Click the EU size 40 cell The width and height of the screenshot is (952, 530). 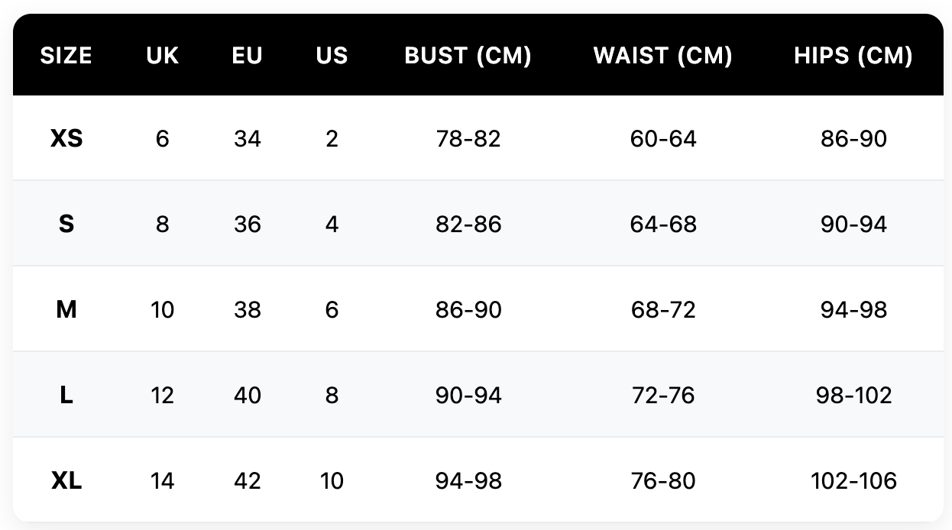point(247,396)
